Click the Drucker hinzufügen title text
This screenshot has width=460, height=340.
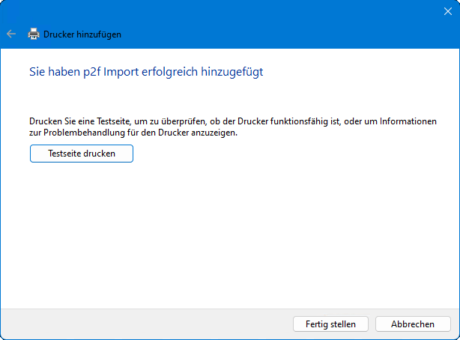click(x=82, y=34)
